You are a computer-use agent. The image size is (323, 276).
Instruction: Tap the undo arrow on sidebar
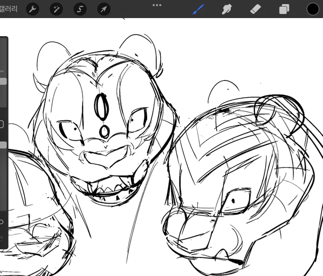pyautogui.click(x=1, y=222)
